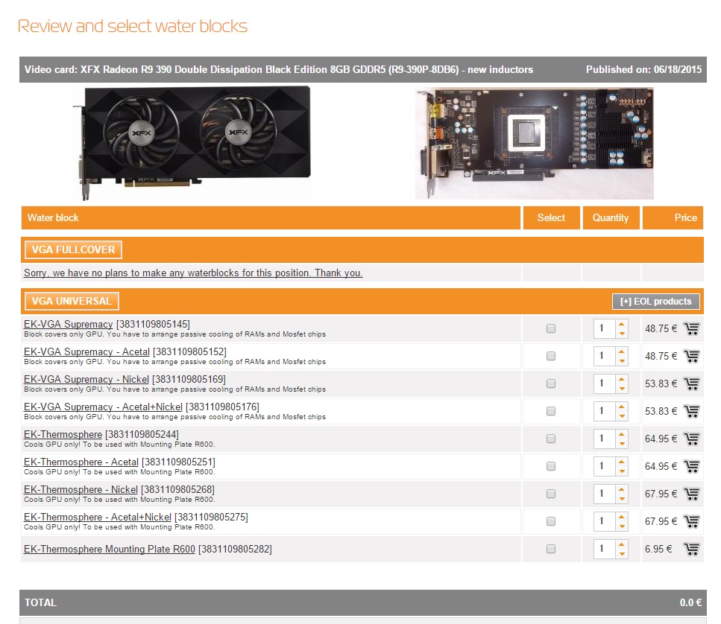Screen dimensions: 721x624
Task: Click the TOTAL 0.0 € amount
Action: click(x=690, y=602)
